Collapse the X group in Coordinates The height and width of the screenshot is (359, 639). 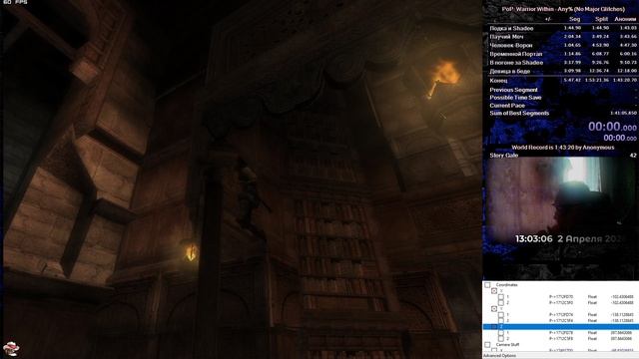tap(494, 291)
